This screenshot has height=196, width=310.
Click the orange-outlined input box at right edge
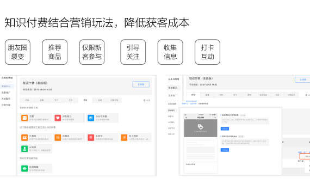[x=305, y=156]
